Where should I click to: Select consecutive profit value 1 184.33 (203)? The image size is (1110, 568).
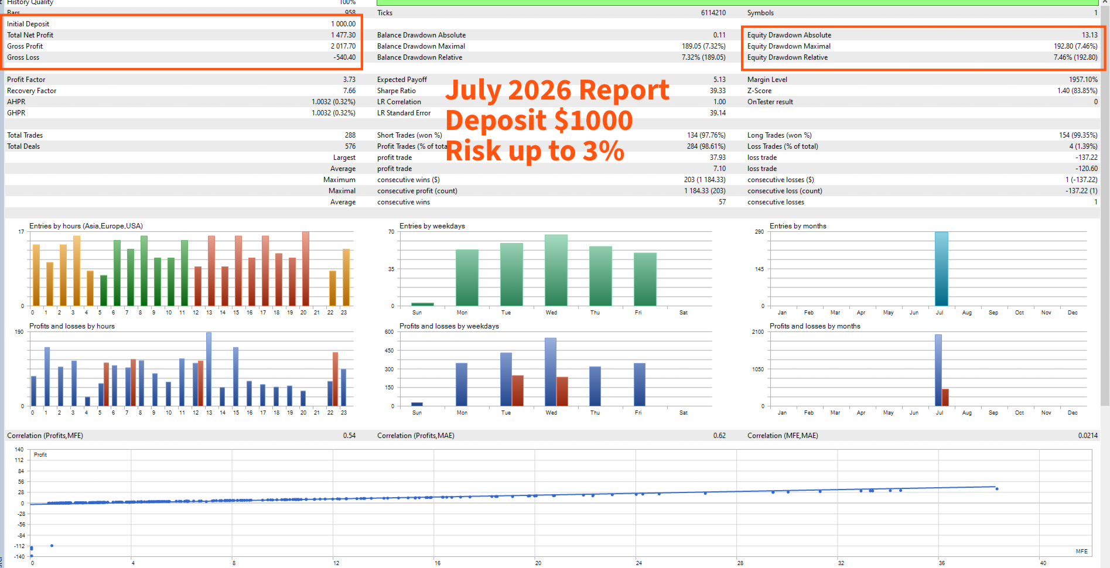705,191
